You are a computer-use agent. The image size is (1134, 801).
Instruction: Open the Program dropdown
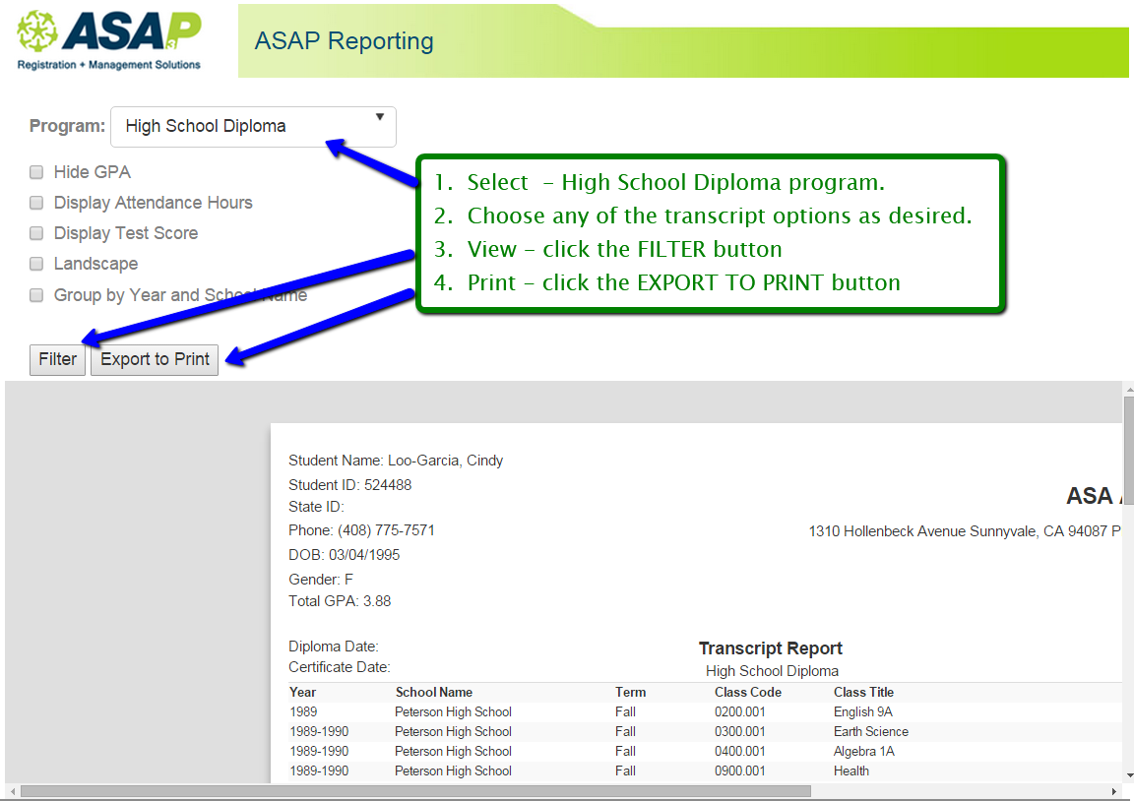tap(253, 127)
